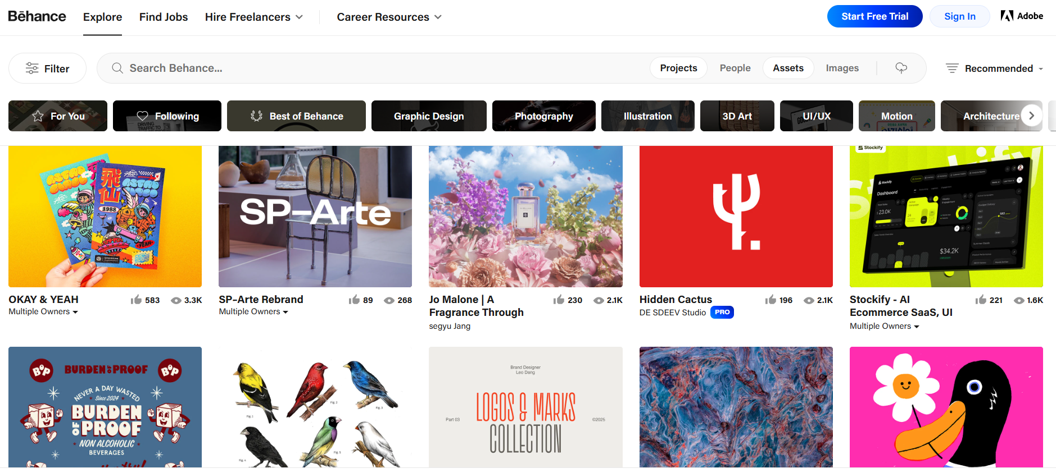The image size is (1056, 473).
Task: Open the Adobe logo link
Action: click(x=1022, y=16)
